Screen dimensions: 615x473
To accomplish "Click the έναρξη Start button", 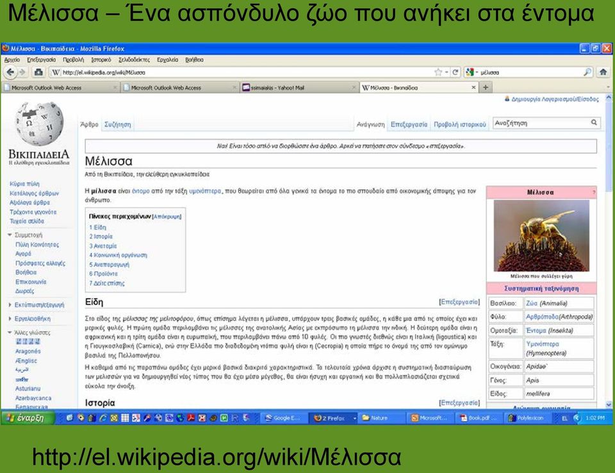I will [27, 418].
